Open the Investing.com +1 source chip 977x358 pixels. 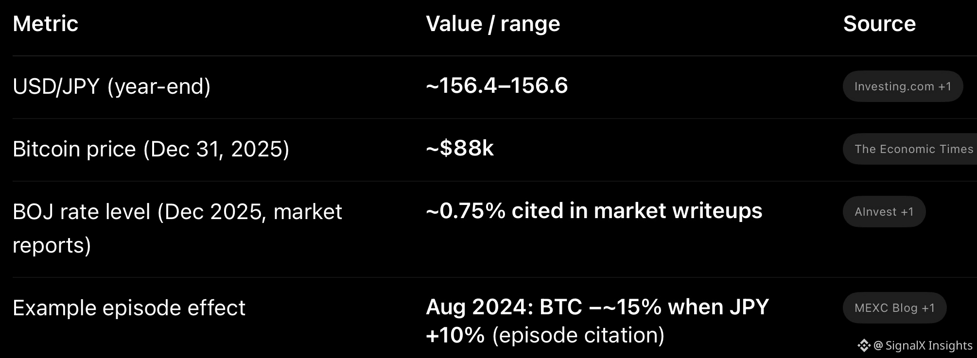tap(903, 86)
